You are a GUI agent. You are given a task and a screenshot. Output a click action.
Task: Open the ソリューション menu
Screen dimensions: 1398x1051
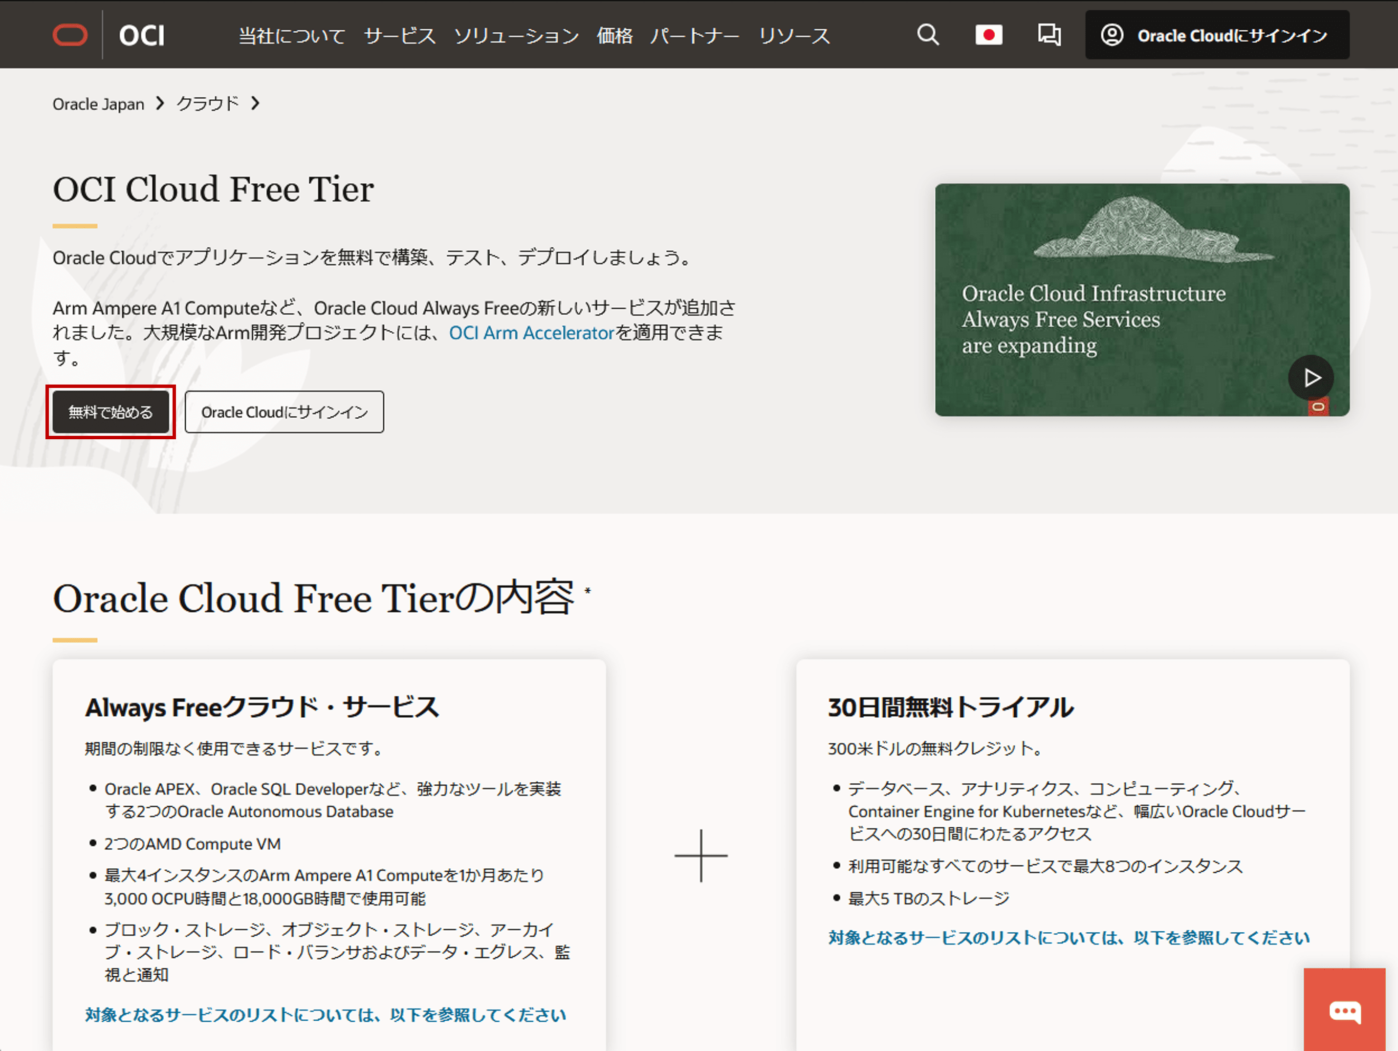(516, 36)
